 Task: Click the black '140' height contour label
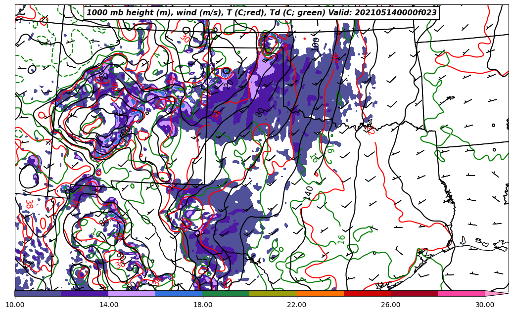[x=308, y=193]
